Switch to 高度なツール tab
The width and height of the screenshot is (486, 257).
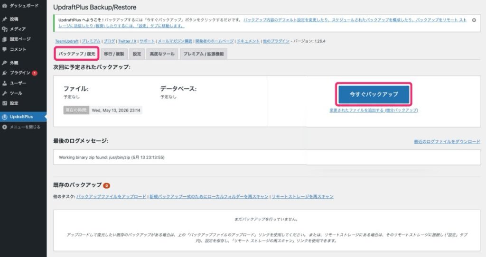pyautogui.click(x=162, y=54)
